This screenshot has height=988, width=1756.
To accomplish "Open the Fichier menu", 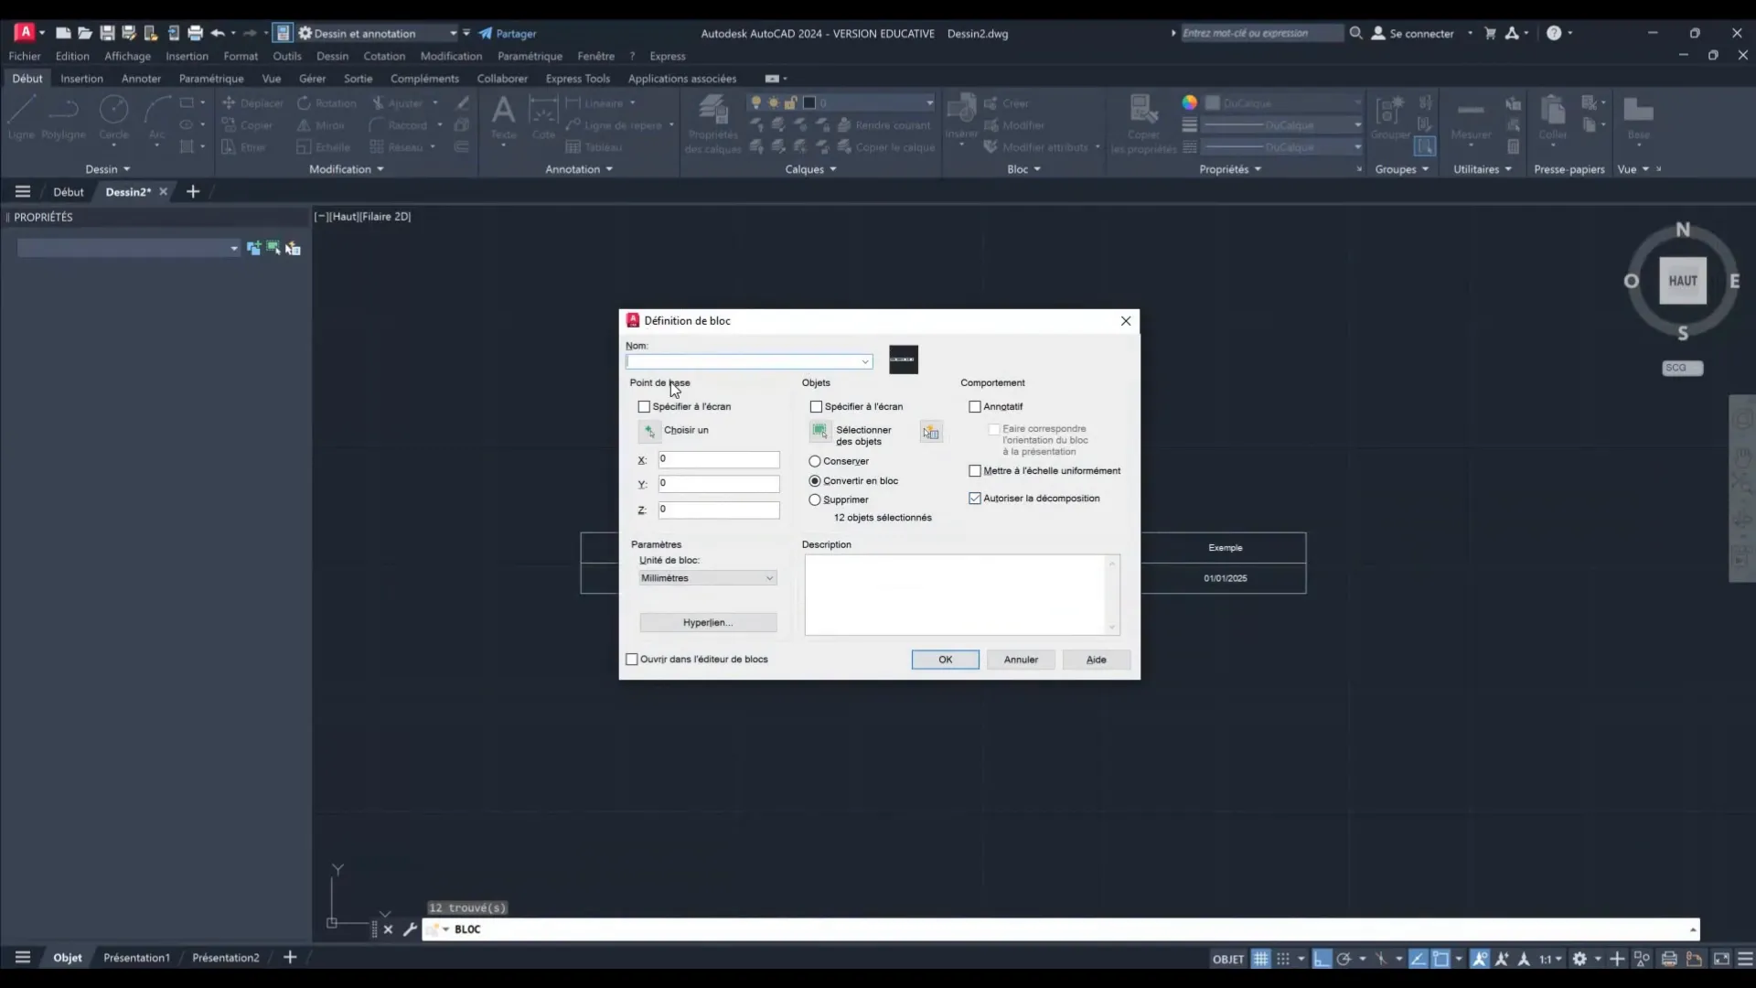I will (25, 56).
